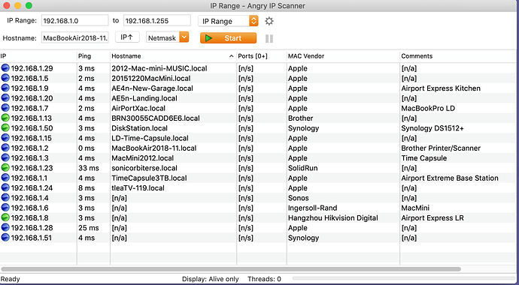This screenshot has width=519, height=285.
Task: Click the status icon for 192.168.1.28
Action: click(x=5, y=227)
